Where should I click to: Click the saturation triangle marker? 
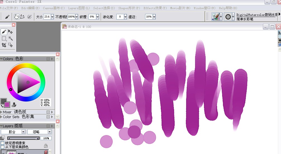click(28, 82)
